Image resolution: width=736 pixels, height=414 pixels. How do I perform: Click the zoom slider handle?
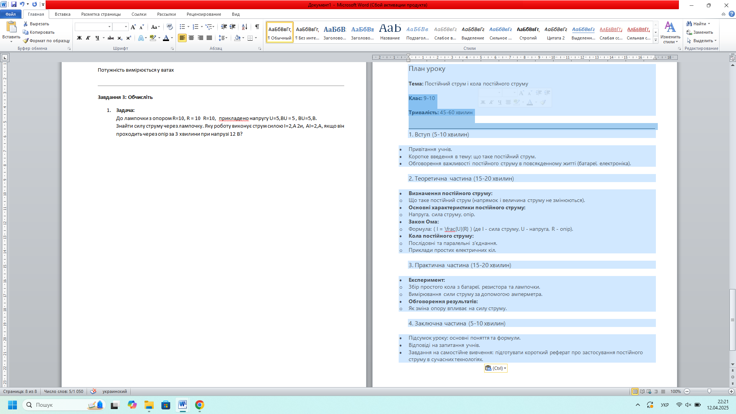(x=709, y=391)
